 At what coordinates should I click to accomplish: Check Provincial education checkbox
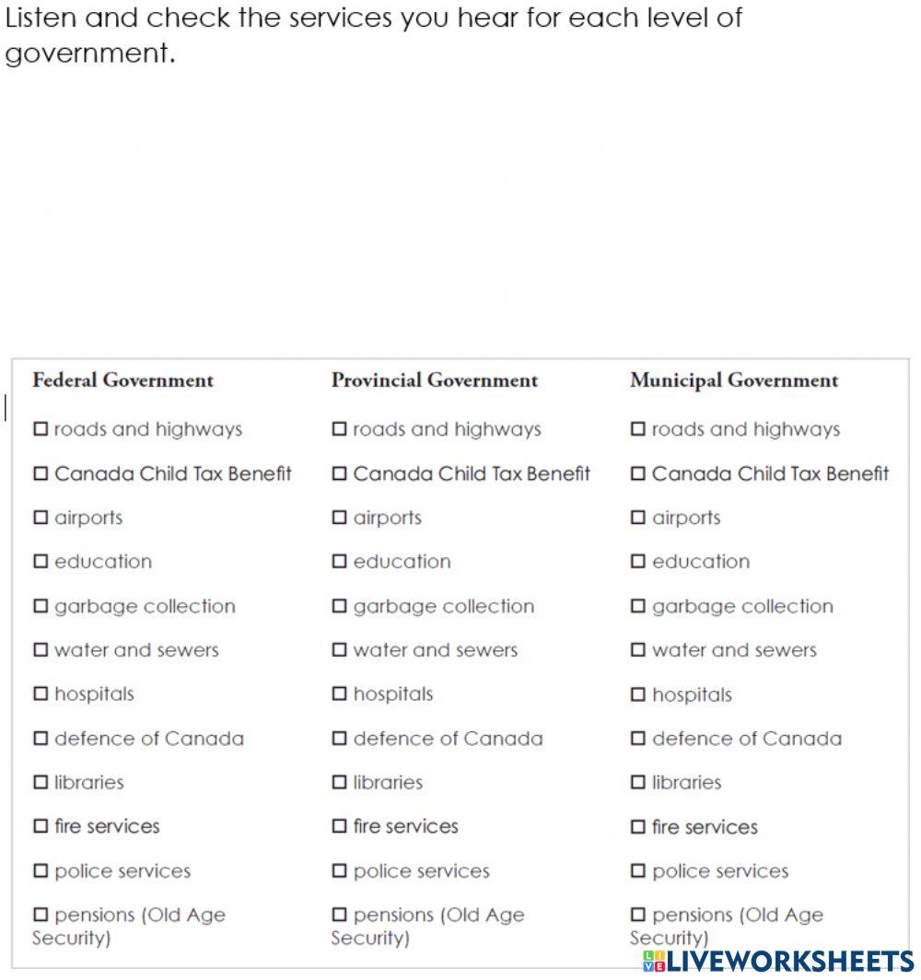(x=340, y=562)
